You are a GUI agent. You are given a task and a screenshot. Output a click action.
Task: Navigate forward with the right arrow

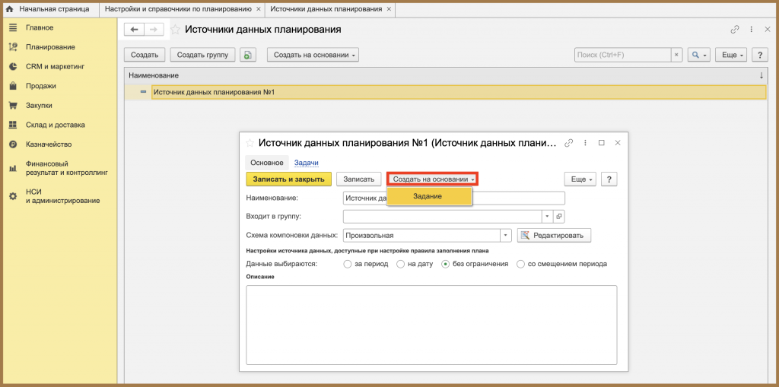point(154,30)
